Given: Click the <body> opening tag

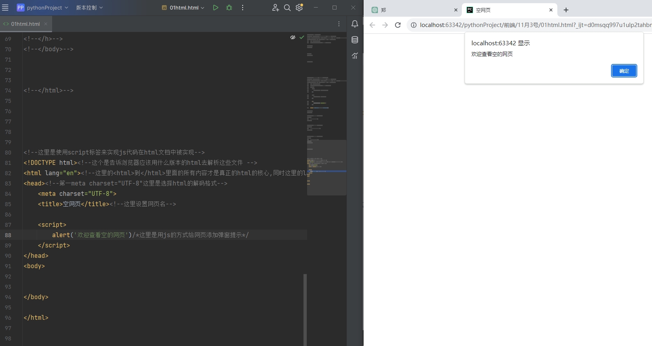Looking at the screenshot, I should (x=34, y=266).
